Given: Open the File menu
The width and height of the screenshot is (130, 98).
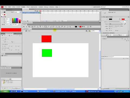Looking at the screenshot, I should click(6, 7).
